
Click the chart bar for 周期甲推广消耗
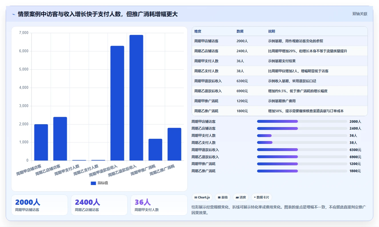click(x=155, y=150)
